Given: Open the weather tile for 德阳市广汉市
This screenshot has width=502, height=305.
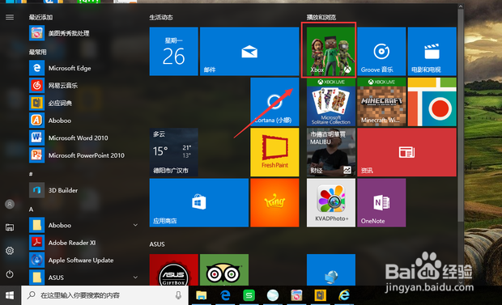Looking at the screenshot, I should (x=173, y=152).
